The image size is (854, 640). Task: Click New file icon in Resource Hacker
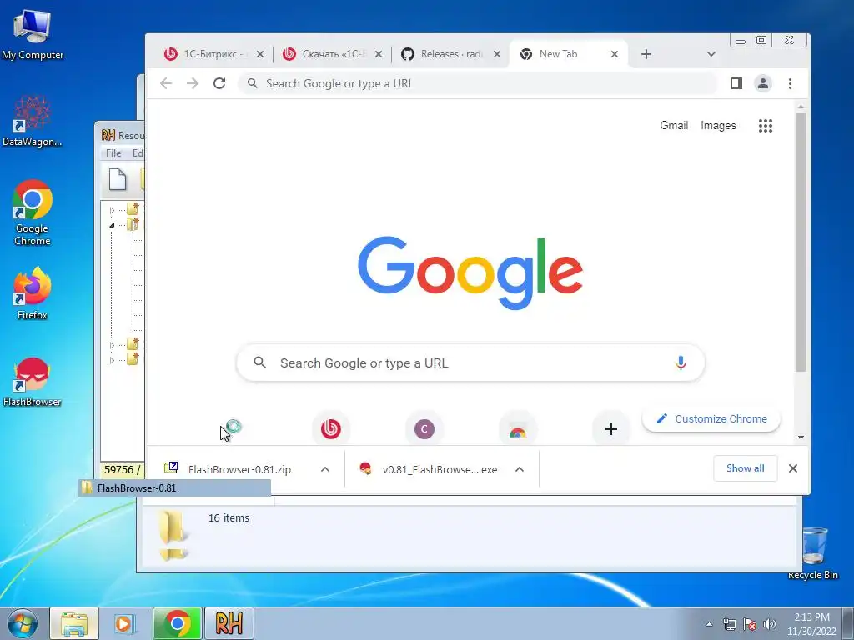pos(117,180)
